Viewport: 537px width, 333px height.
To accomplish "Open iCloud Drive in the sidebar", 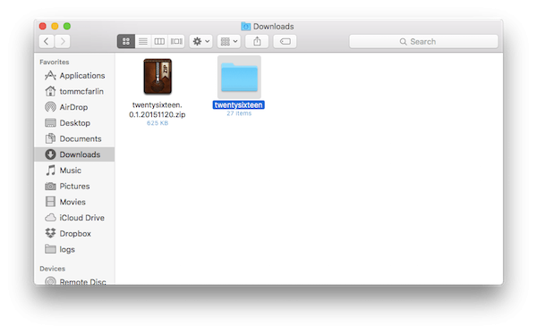I will (x=74, y=218).
